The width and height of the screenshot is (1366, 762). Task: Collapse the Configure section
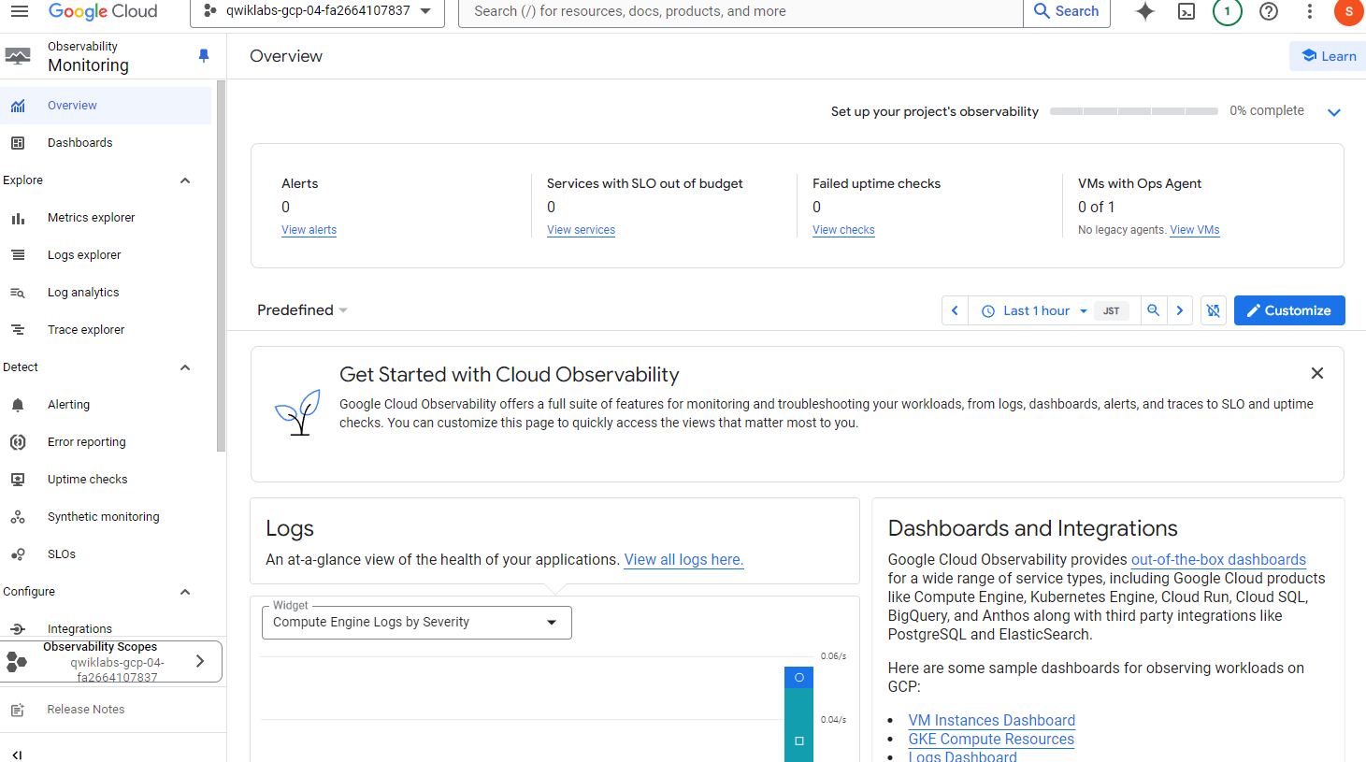click(x=185, y=592)
